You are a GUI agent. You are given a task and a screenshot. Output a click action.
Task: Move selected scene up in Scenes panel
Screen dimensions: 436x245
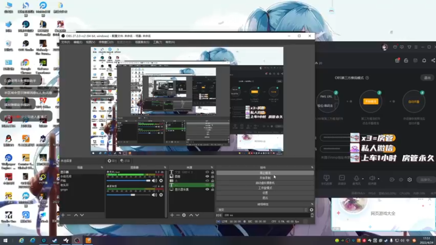(x=76, y=215)
